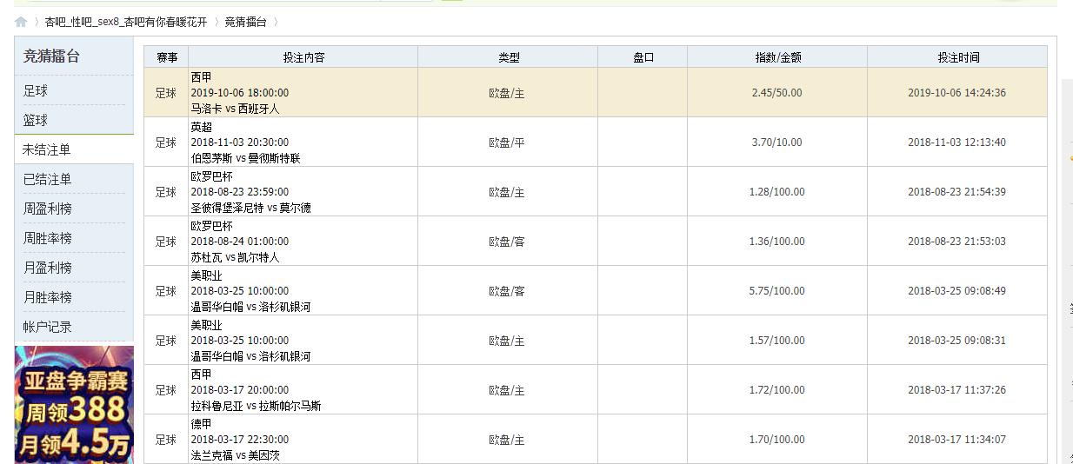Open the 月盈利榜 ranking
Viewport: 1073px width, 464px height.
[x=47, y=268]
